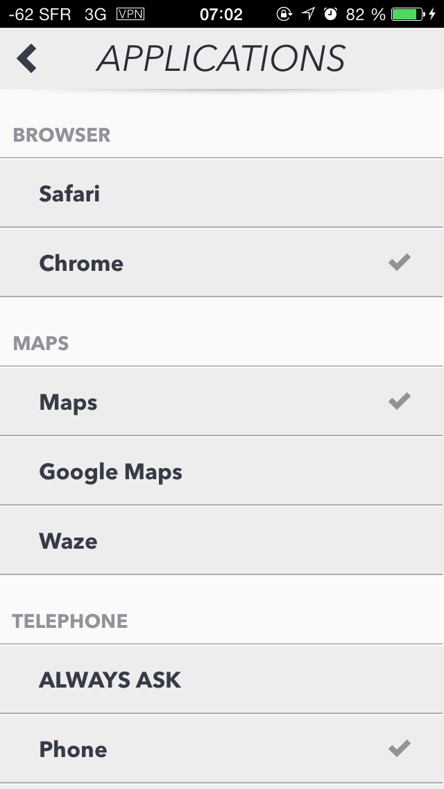
Task: Tap the back arrow icon
Action: 26,58
